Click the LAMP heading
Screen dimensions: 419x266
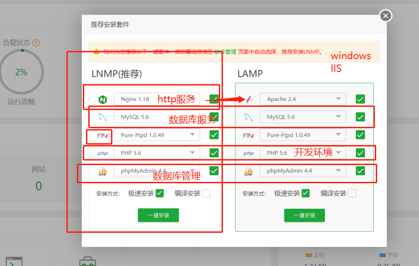pos(250,74)
